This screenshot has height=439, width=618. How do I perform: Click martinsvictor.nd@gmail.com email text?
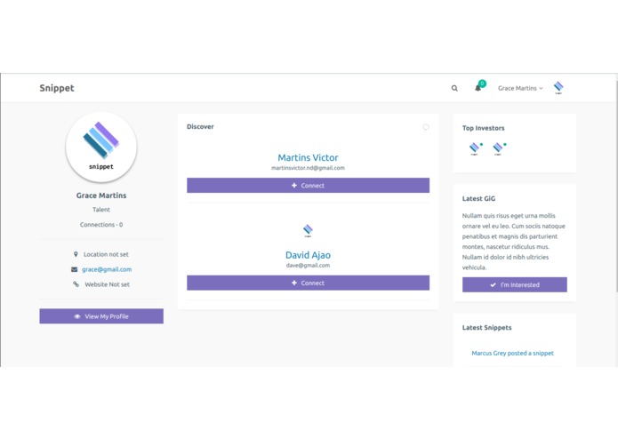click(308, 168)
